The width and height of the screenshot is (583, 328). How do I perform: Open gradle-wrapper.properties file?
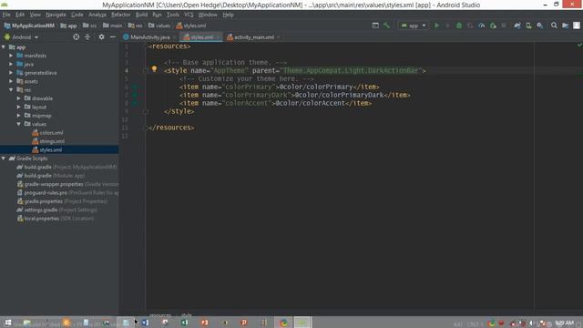(x=54, y=184)
